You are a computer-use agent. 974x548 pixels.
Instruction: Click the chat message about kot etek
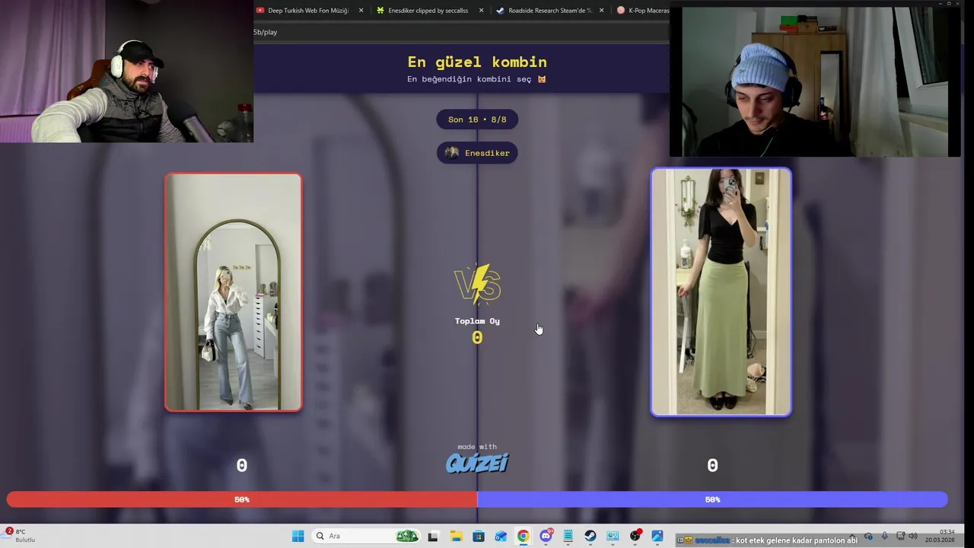(x=767, y=540)
